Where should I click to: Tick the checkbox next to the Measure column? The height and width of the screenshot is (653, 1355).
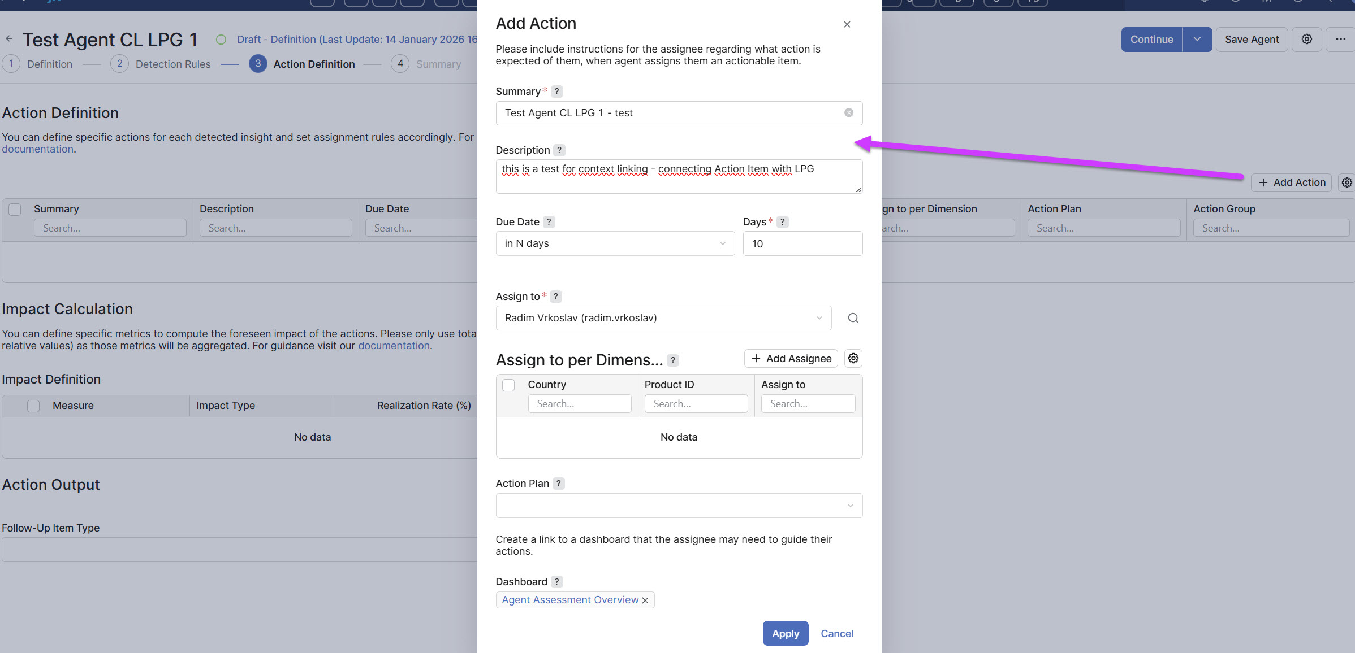33,406
